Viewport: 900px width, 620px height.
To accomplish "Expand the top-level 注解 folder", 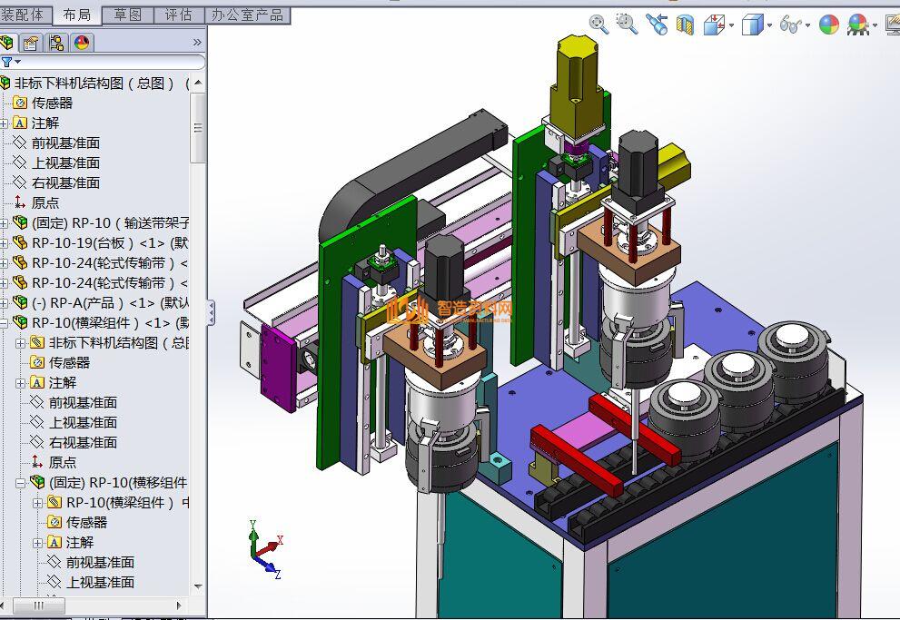I will coord(5,123).
